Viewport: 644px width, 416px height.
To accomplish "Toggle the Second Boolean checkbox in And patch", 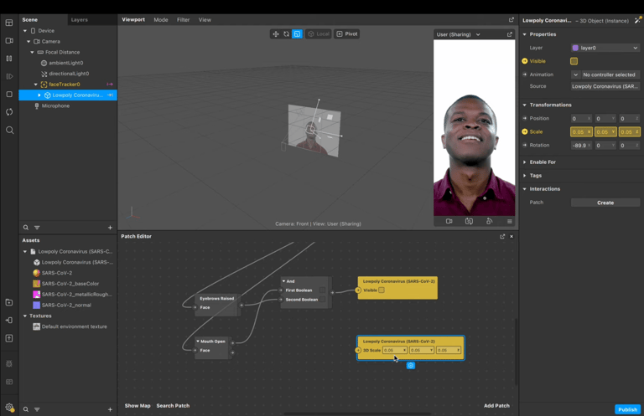I will [322, 300].
